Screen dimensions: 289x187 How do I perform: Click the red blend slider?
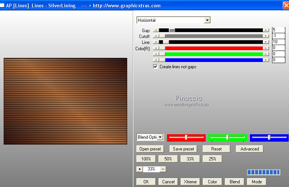coord(186,138)
